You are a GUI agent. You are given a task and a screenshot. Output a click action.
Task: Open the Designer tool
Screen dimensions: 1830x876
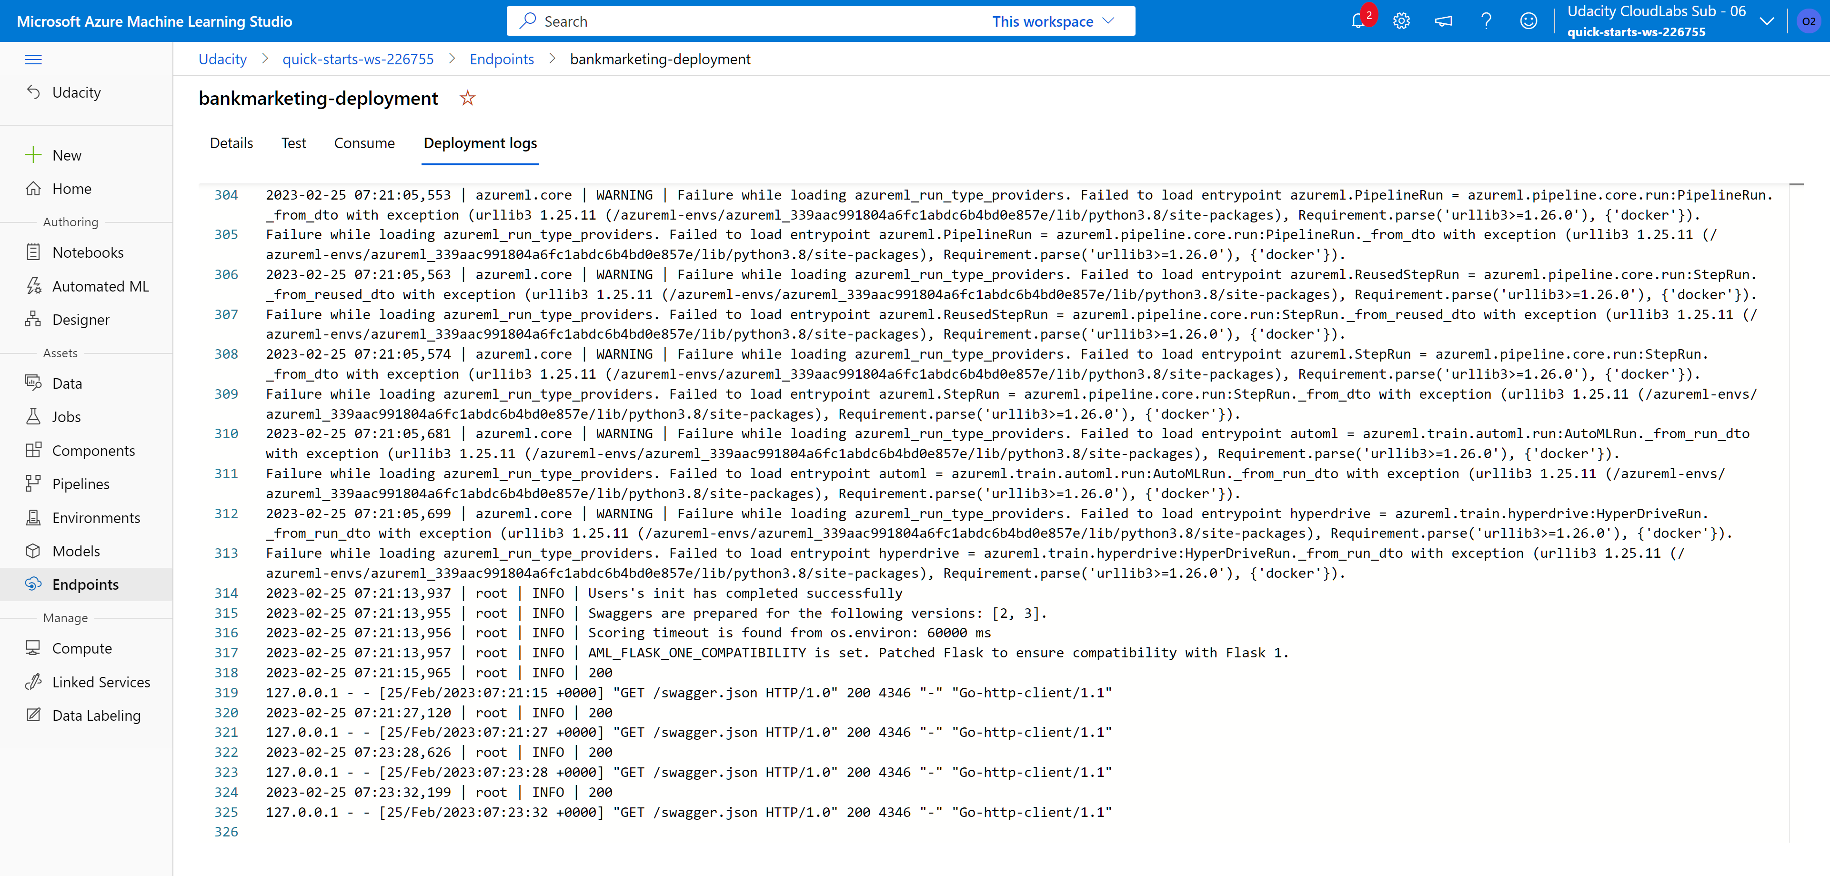[80, 320]
